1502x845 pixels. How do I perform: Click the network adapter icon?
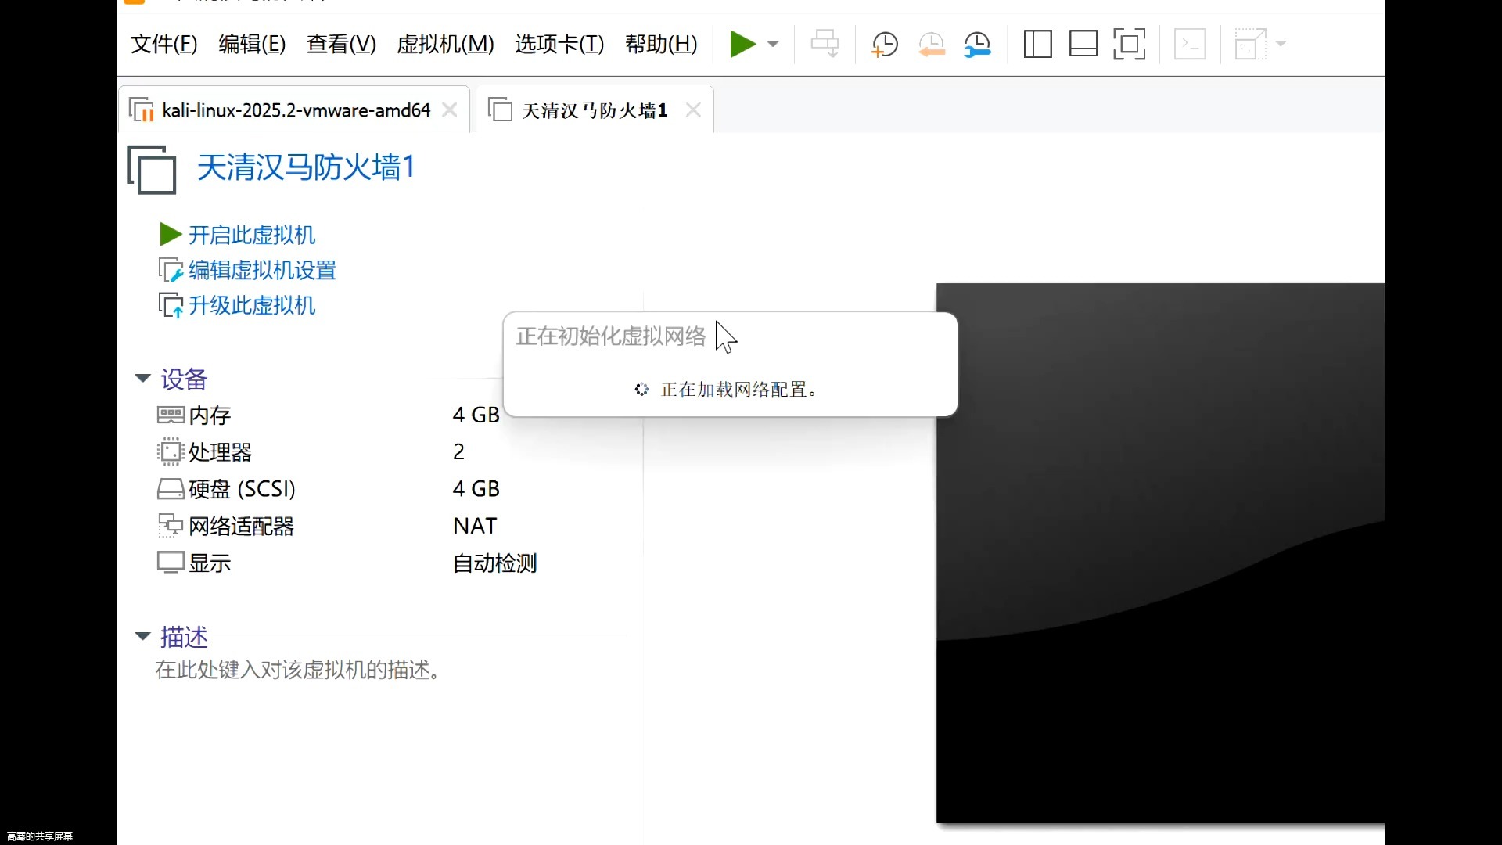[x=171, y=525]
